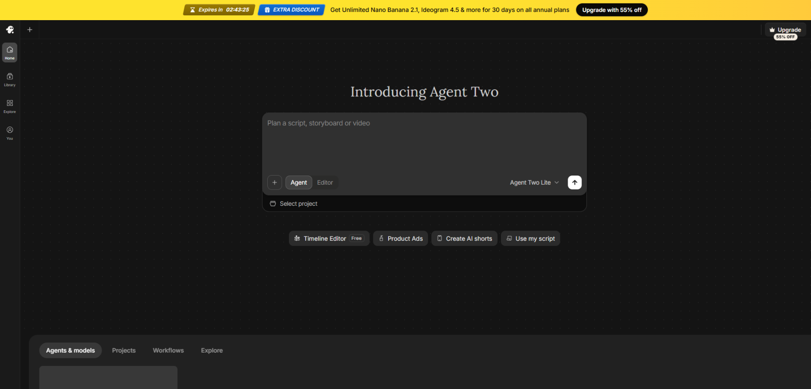Go to Home in the sidebar
The width and height of the screenshot is (811, 389).
[x=10, y=52]
